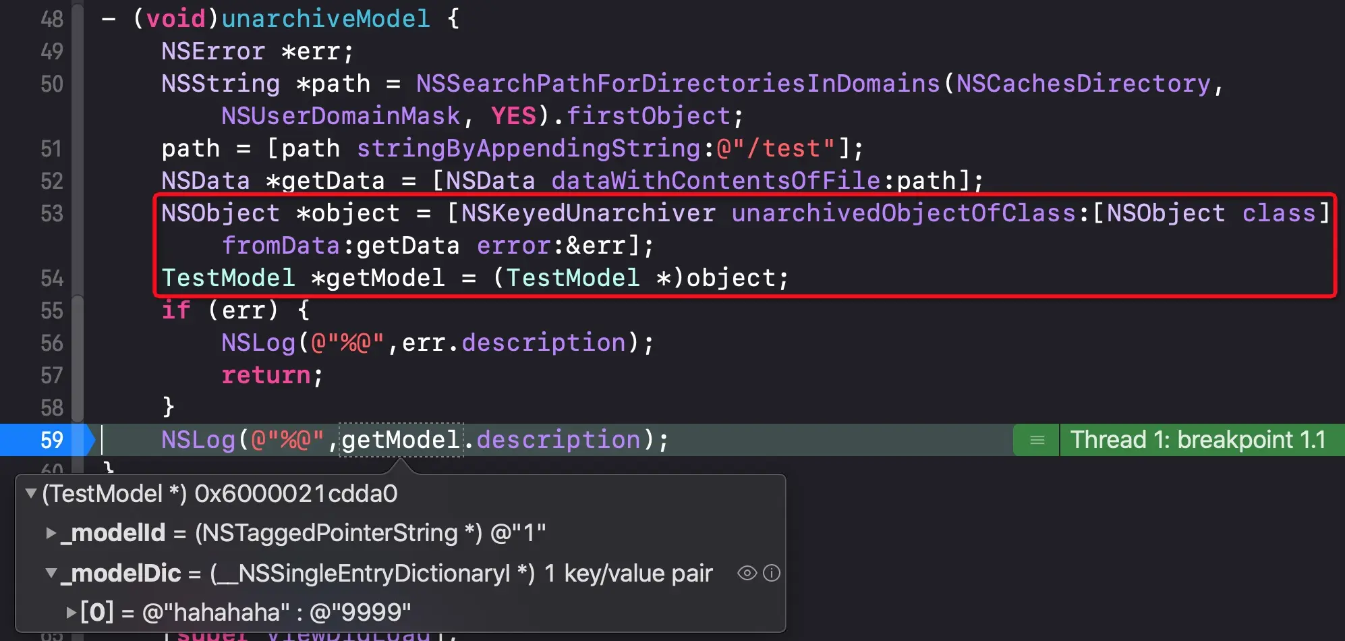Click the unarchiveModel method name
Viewport: 1345px width, 641px height.
326,19
